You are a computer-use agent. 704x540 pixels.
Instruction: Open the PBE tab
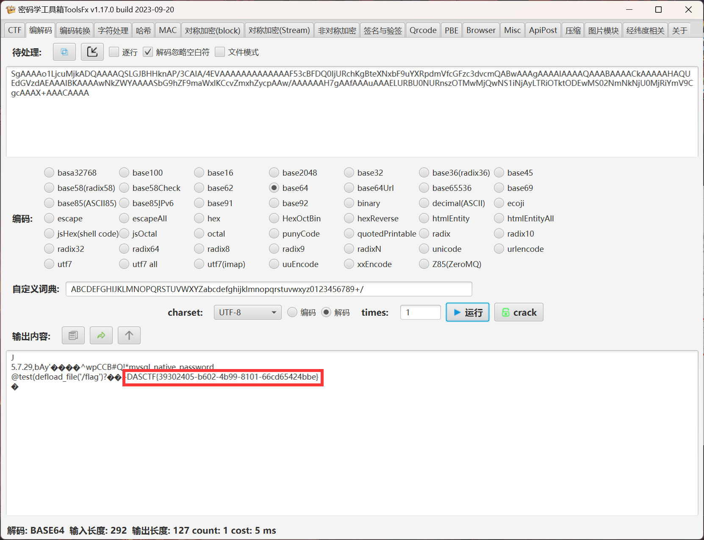click(452, 30)
